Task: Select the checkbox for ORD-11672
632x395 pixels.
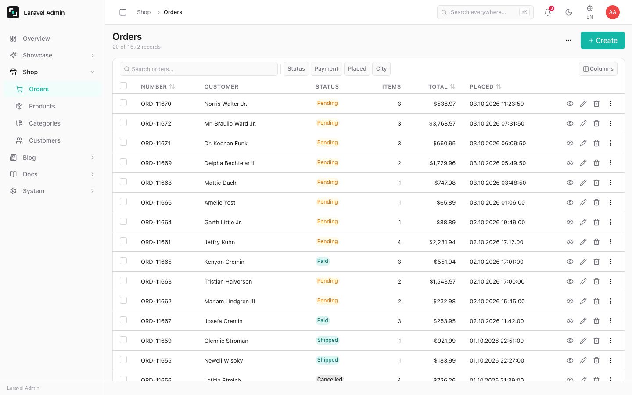Action: pyautogui.click(x=123, y=122)
